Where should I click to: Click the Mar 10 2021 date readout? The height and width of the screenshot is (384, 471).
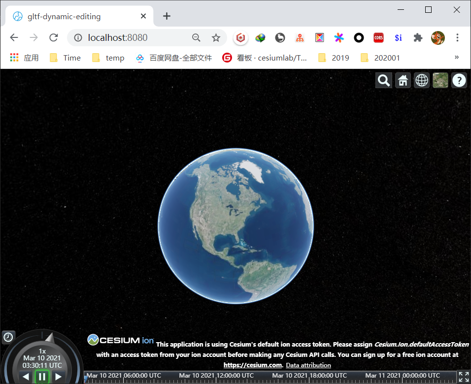point(42,358)
